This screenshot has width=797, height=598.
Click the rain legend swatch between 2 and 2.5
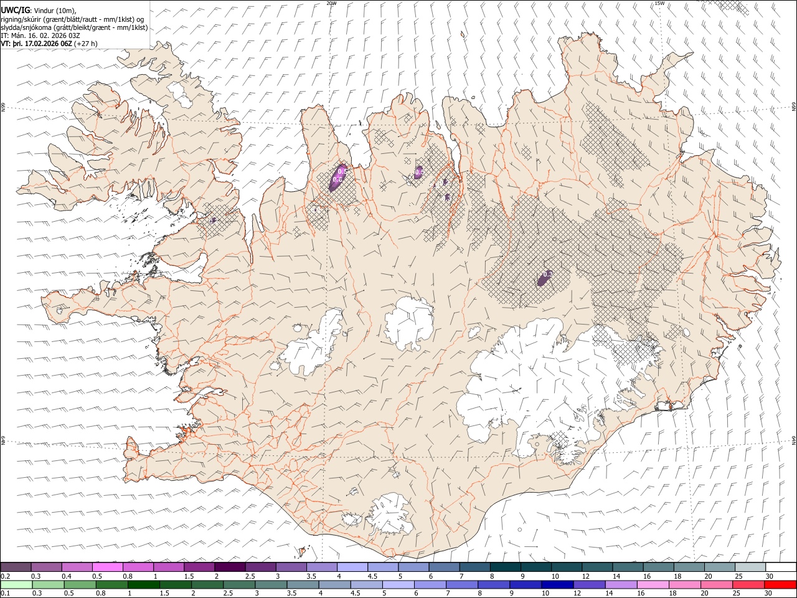pyautogui.click(x=207, y=584)
